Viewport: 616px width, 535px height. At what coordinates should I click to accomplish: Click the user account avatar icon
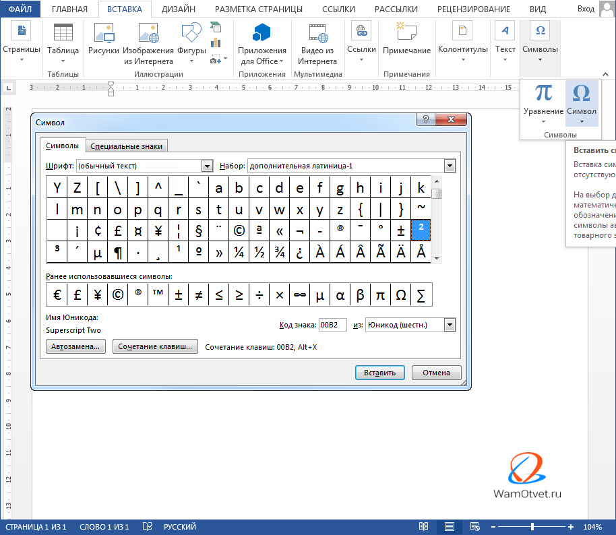(607, 9)
